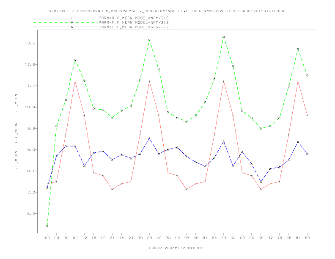Click y-axis tick value 11.7
335x259 pixels.
30,86
